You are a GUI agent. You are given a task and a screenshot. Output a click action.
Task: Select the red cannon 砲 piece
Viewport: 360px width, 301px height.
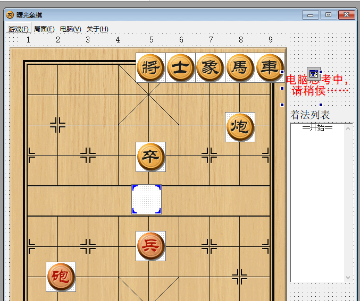(x=61, y=277)
